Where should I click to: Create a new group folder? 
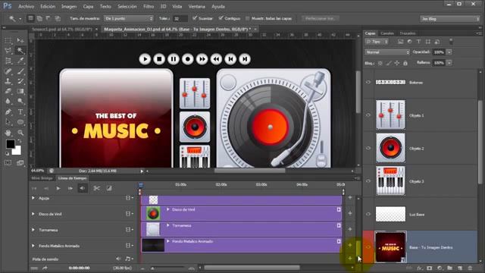point(449,268)
